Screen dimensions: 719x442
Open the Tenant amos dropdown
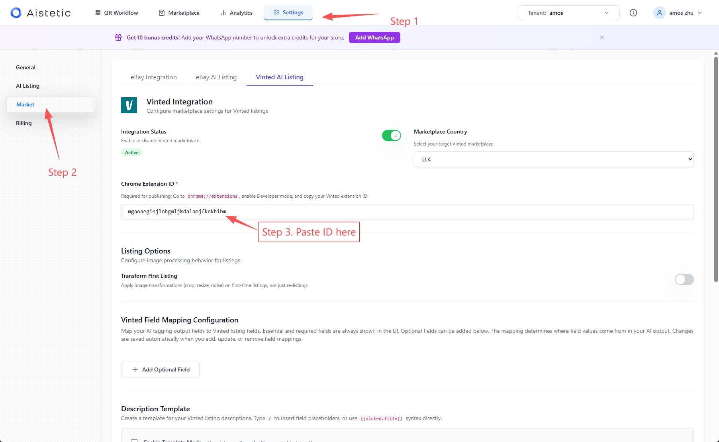tap(568, 13)
